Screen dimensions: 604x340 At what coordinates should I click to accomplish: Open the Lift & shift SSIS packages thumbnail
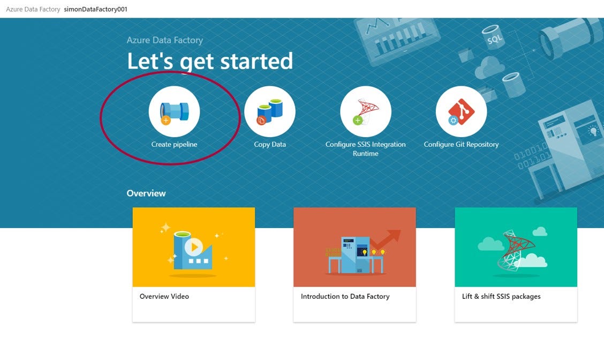(x=516, y=247)
